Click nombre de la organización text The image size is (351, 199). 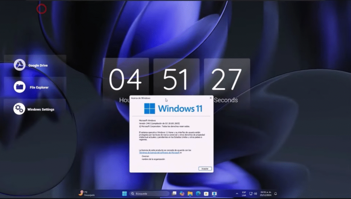click(153, 159)
